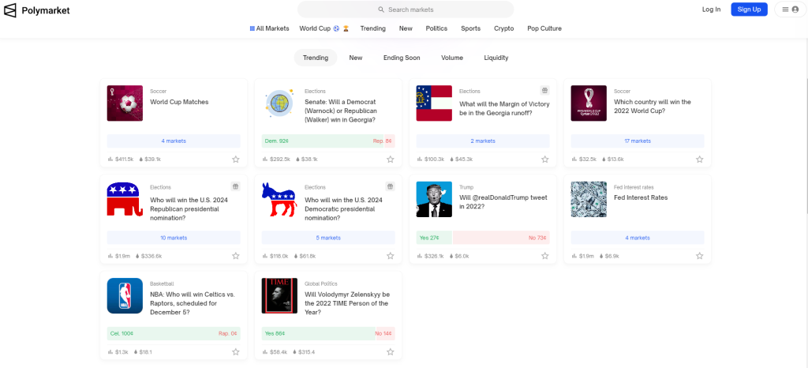This screenshot has width=808, height=368.
Task: Pick the Yes 27¢ option on the Trump tweet market
Action: coord(434,238)
